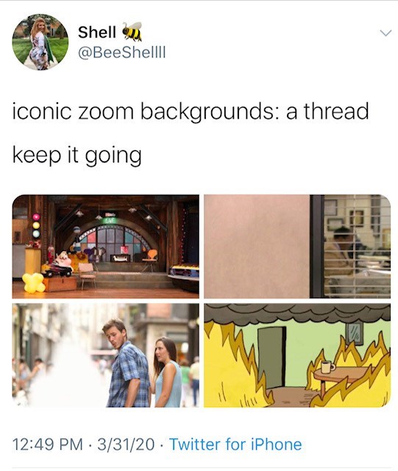Open the tweet options chevron menu
398x471 pixels.
pyautogui.click(x=385, y=32)
